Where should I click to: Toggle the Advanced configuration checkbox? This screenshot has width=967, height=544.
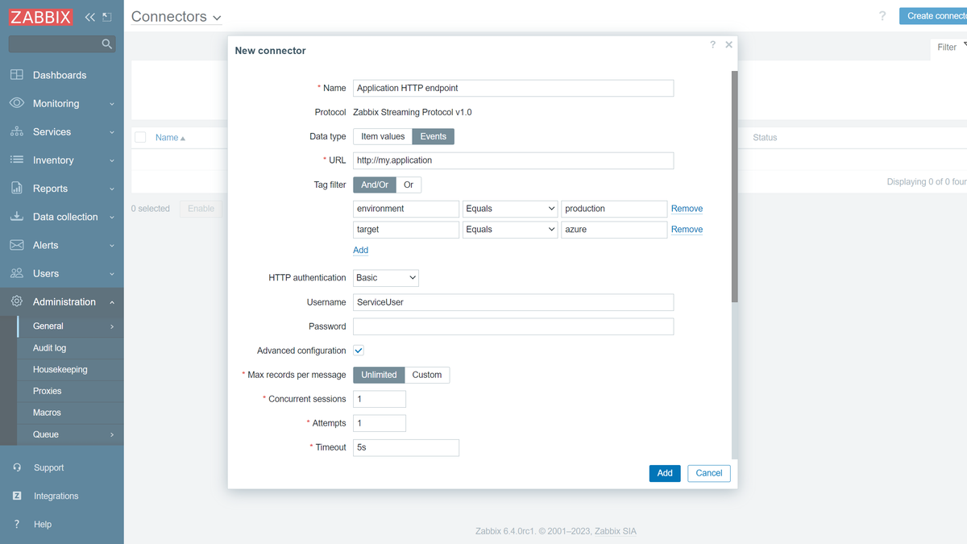359,351
